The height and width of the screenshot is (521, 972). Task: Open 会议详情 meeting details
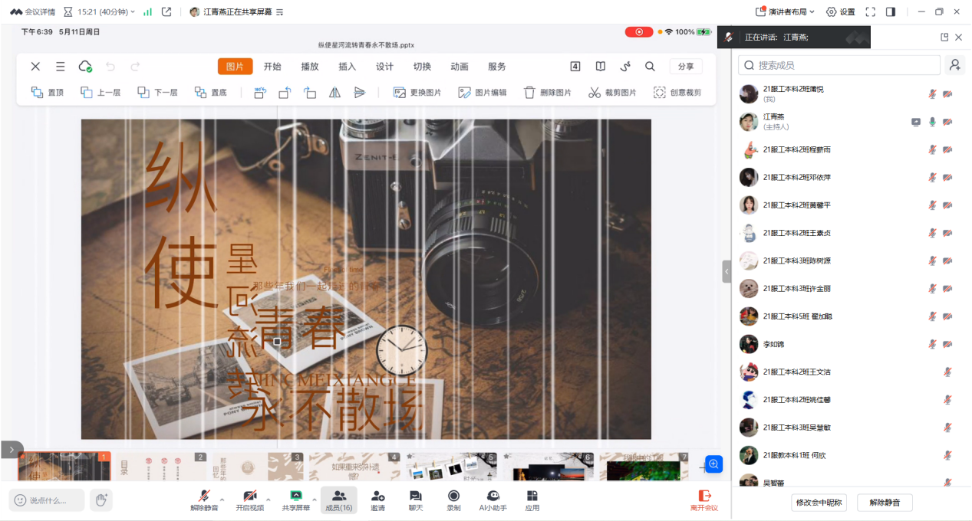[32, 11]
